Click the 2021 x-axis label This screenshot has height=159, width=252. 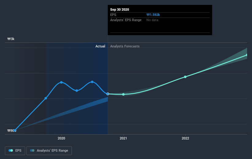123,138
